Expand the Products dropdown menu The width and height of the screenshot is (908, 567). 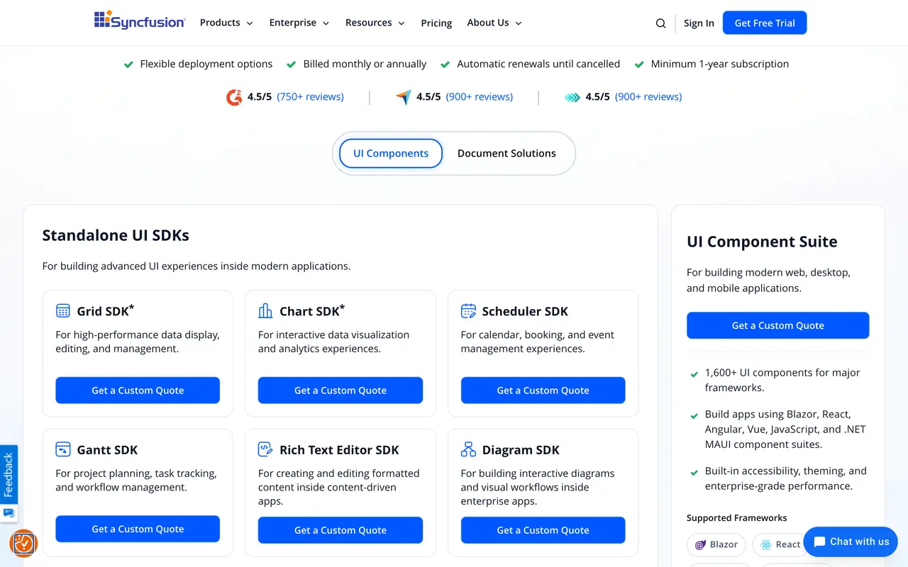[226, 23]
